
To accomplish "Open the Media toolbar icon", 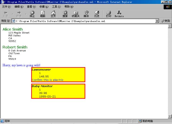I will tap(86, 14).
